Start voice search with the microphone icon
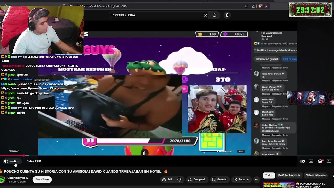334x188 pixels. click(x=227, y=15)
